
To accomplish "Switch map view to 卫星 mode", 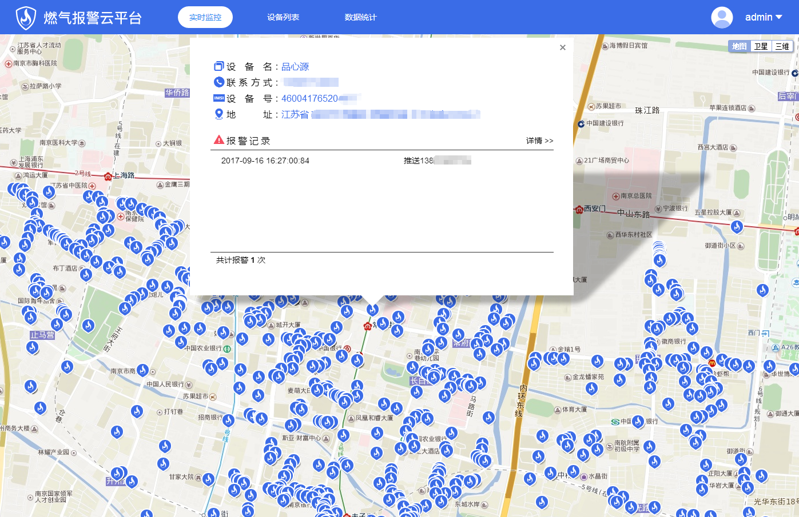I will tap(761, 46).
